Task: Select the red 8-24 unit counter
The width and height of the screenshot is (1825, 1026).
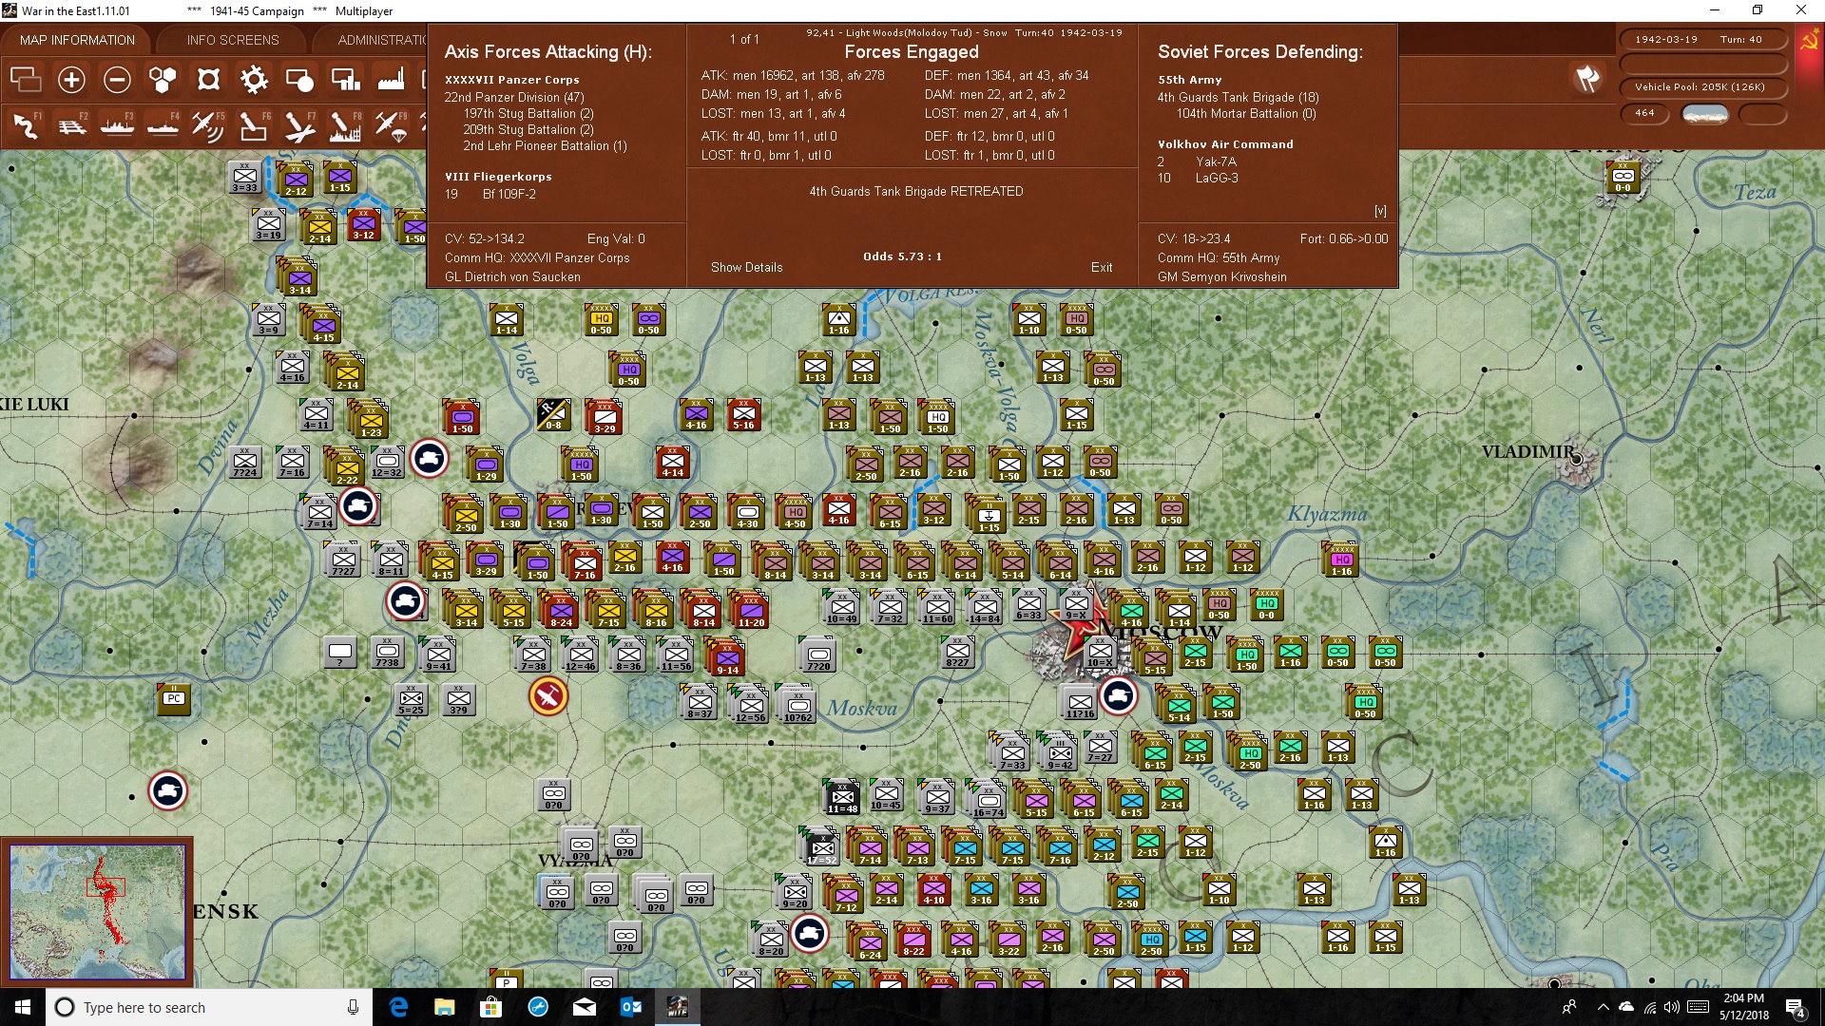Action: (x=561, y=609)
